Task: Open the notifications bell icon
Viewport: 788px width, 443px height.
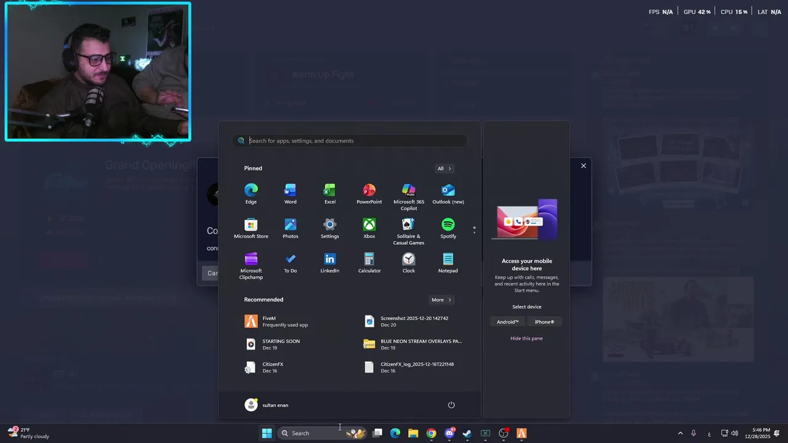Action: [x=777, y=433]
